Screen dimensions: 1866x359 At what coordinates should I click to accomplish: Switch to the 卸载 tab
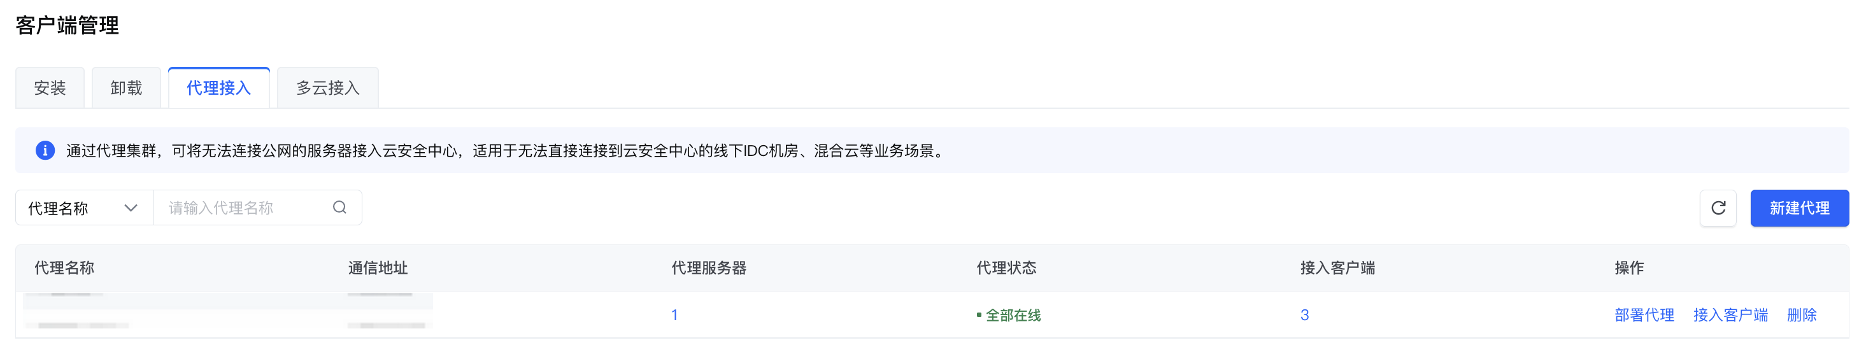click(126, 88)
